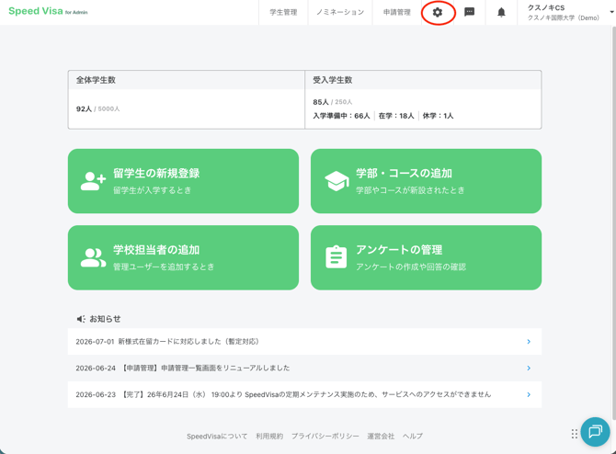616x454 pixels.
Task: Open the messages chat bubble icon
Action: [x=469, y=12]
